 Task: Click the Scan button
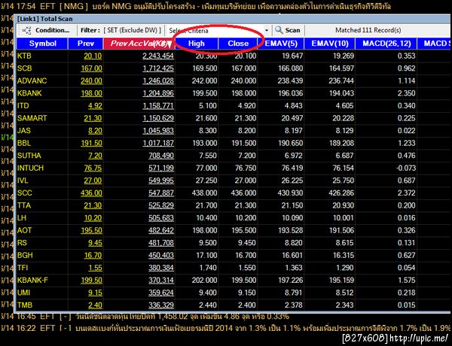(x=288, y=30)
